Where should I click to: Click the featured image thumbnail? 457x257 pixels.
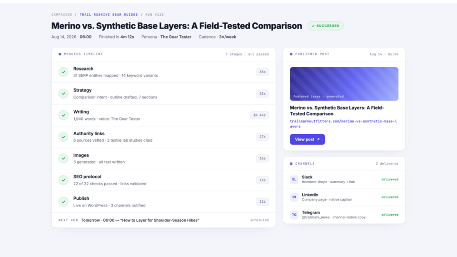tap(344, 84)
